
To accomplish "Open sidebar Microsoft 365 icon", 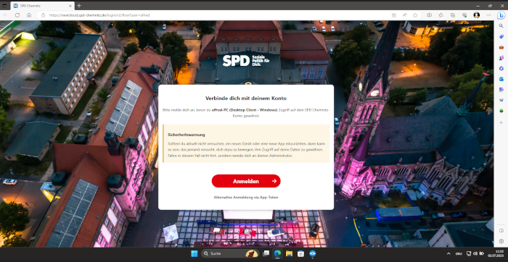I will pos(501,68).
